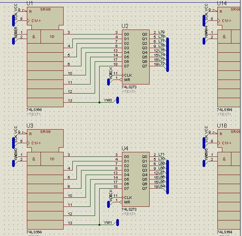Screen dimensions: 242x236
Task: Click the blue bus beside L71–L64 outputs
Action: coord(167,177)
